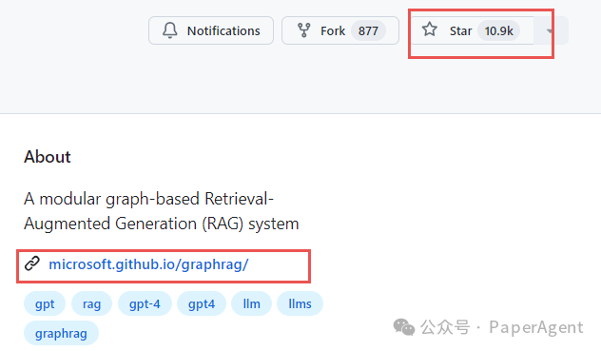Click the Star outline icon
601x351 pixels.
(429, 29)
